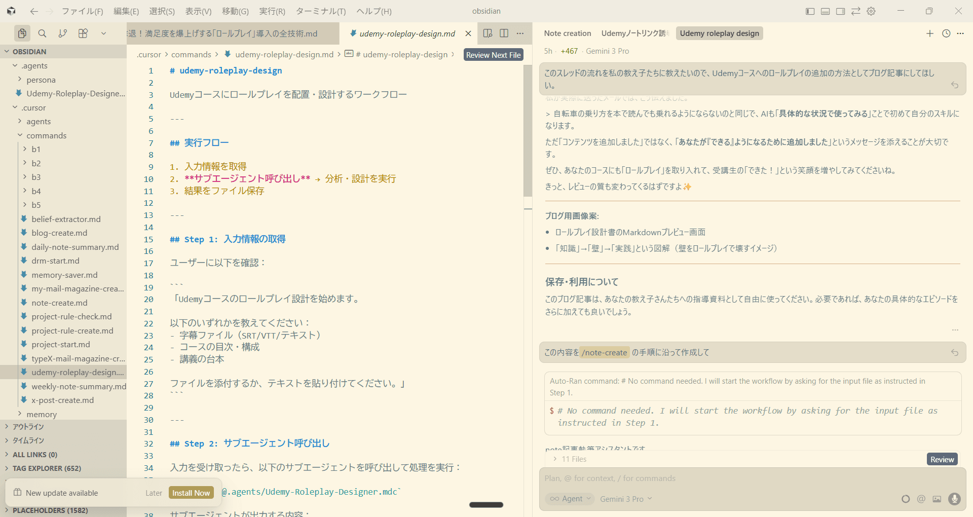The height and width of the screenshot is (517, 973).
Task: Open the ターミナル(T) menu
Action: pos(320,11)
